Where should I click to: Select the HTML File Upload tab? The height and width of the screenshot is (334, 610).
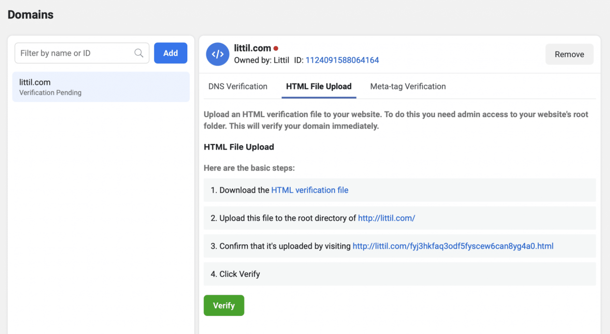[x=319, y=86]
